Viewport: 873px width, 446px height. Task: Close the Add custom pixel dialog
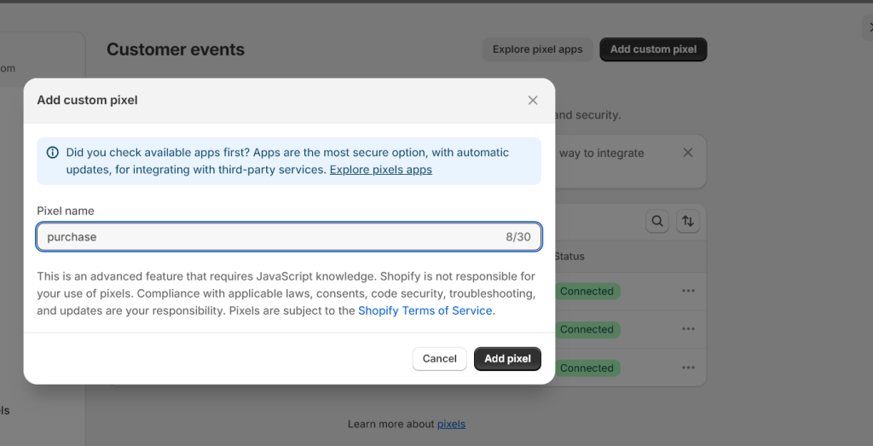(533, 101)
